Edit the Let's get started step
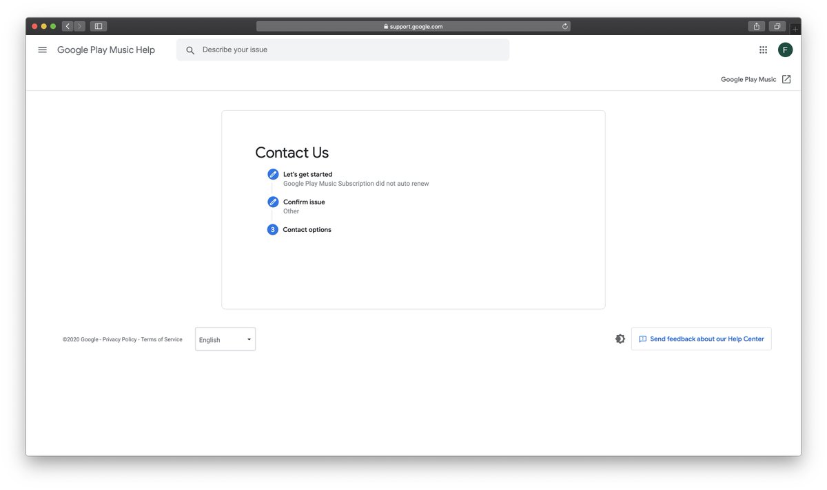Viewport: 827px width, 490px height. point(273,174)
